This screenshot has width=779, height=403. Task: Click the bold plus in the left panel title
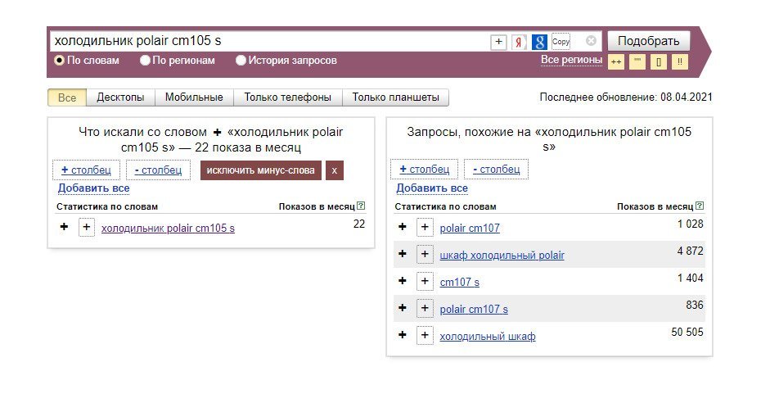click(x=217, y=133)
